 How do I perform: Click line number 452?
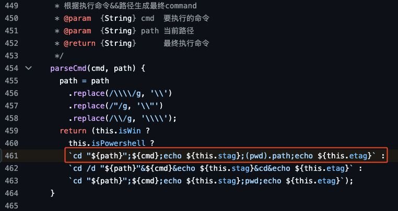click(x=10, y=43)
